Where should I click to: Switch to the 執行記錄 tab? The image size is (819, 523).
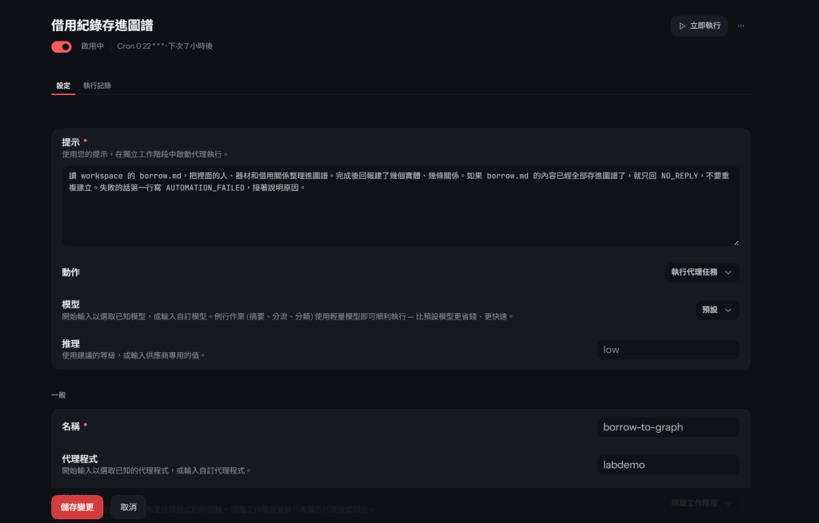click(x=97, y=85)
